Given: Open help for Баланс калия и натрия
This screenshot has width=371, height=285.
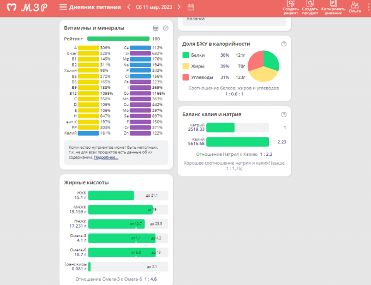Looking at the screenshot, I should (x=284, y=114).
